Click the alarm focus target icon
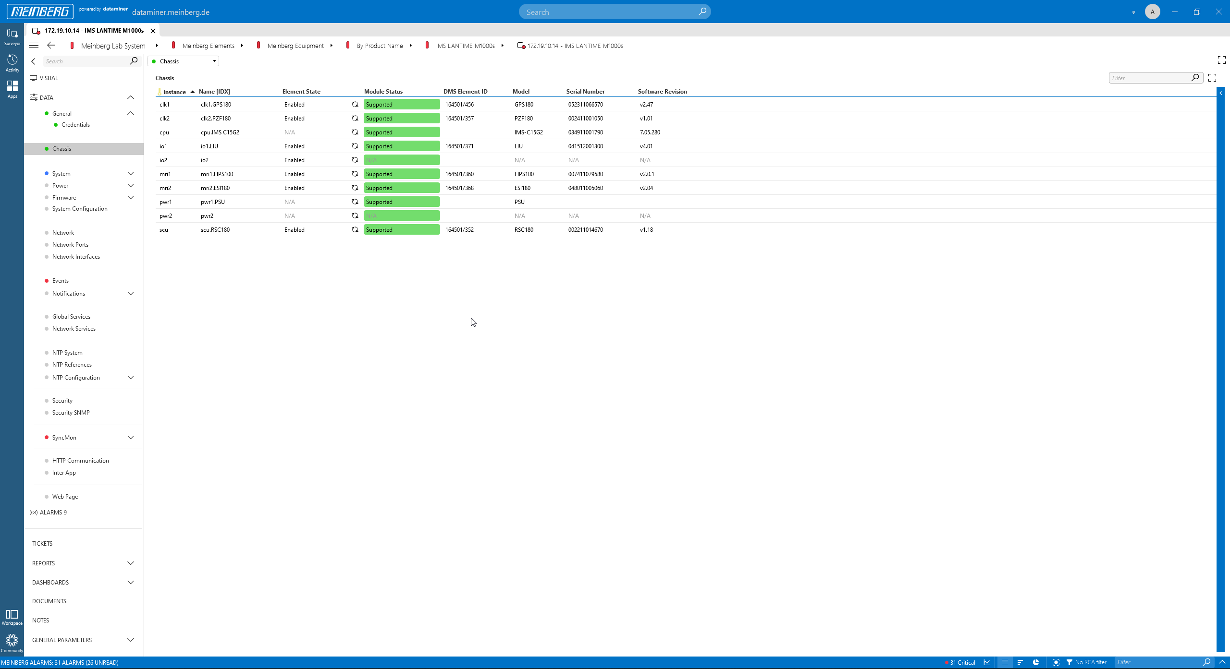The width and height of the screenshot is (1230, 669). tap(1056, 662)
